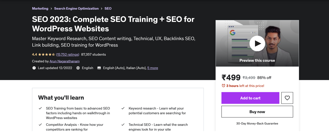Click the Buy now button

(x=257, y=112)
